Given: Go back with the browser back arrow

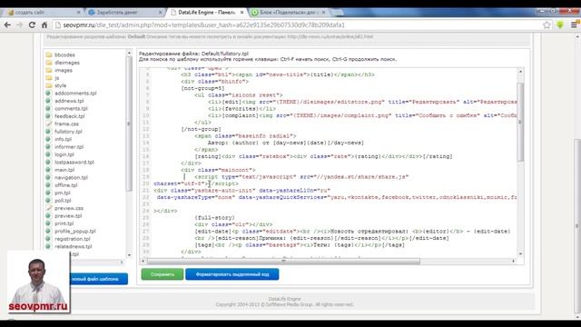Looking at the screenshot, I should tap(7, 25).
